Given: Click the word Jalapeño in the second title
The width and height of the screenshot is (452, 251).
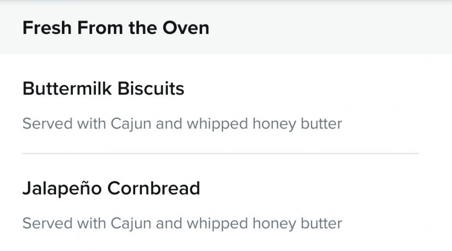Looking at the screenshot, I should 62,189.
